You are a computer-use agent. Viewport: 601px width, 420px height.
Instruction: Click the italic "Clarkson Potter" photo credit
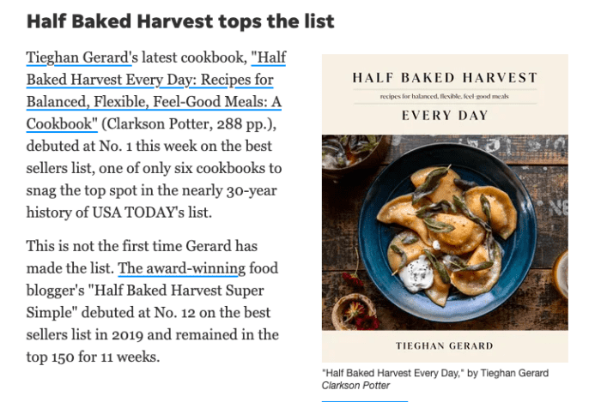pyautogui.click(x=355, y=386)
